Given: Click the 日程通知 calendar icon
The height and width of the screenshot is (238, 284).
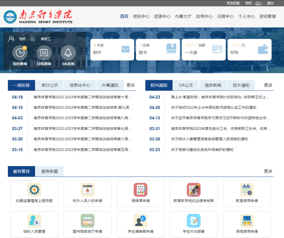Looking at the screenshot, I should coord(44,53).
